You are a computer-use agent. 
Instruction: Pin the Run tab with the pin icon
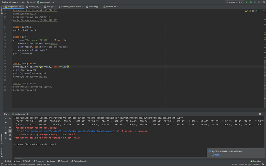(6, 138)
